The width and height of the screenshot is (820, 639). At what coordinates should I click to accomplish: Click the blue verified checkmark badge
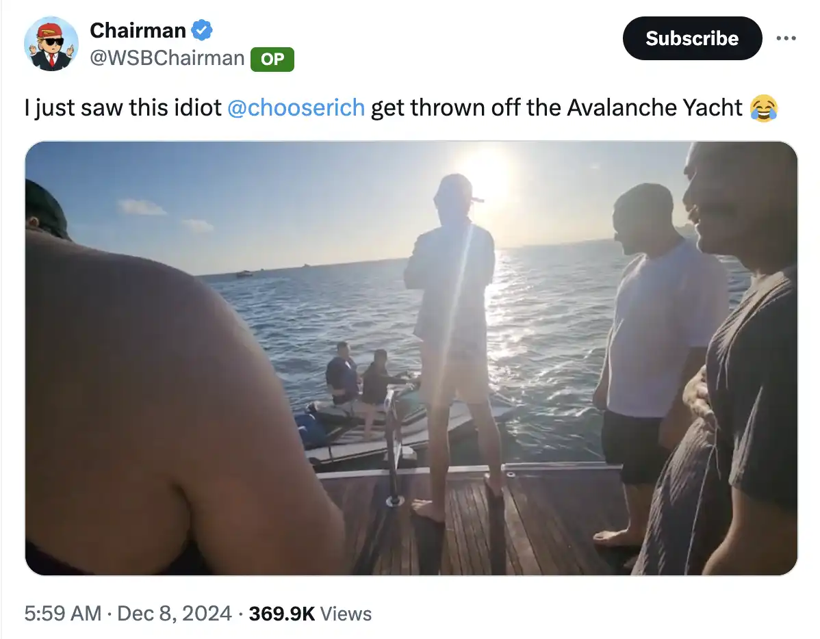pos(202,30)
